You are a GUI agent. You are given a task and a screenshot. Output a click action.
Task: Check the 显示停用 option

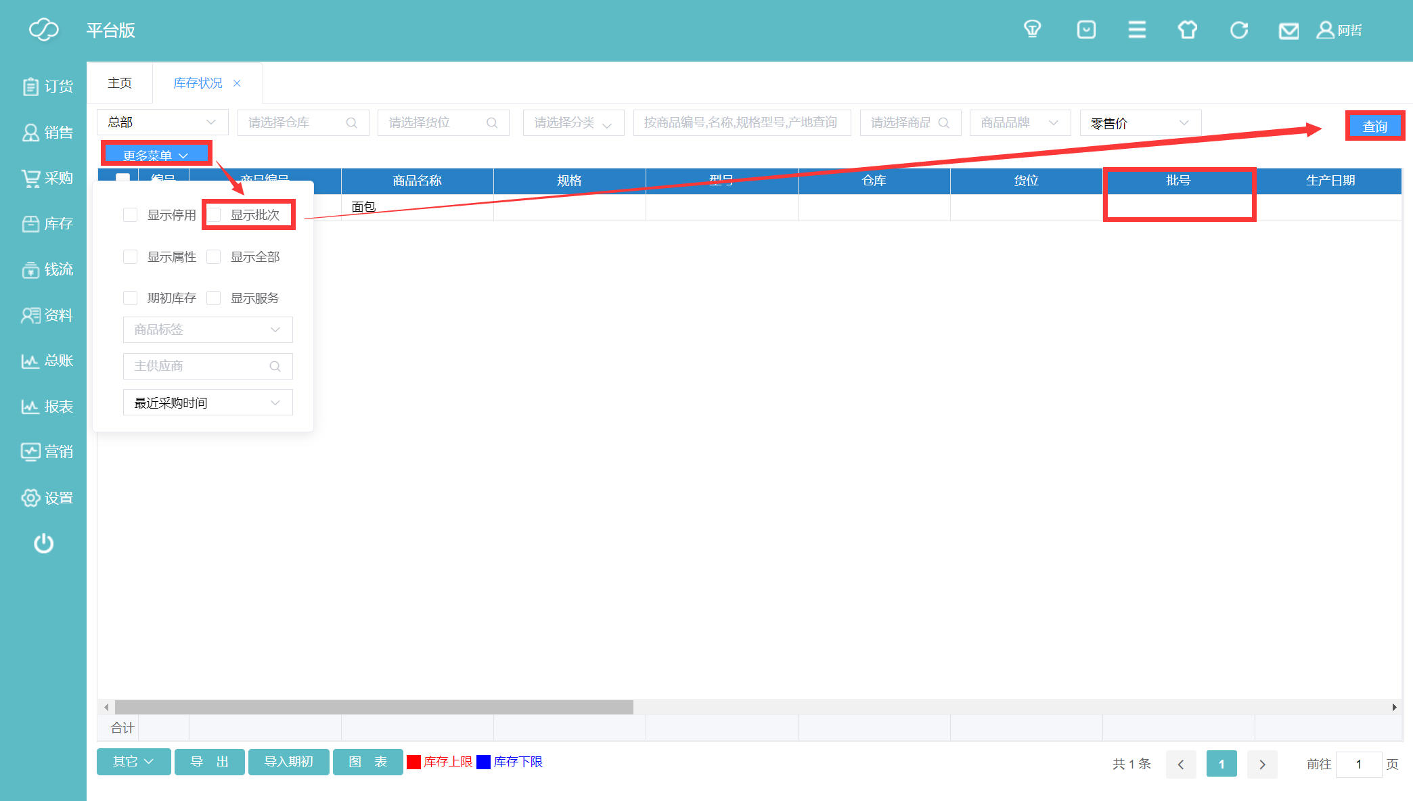[x=131, y=215]
